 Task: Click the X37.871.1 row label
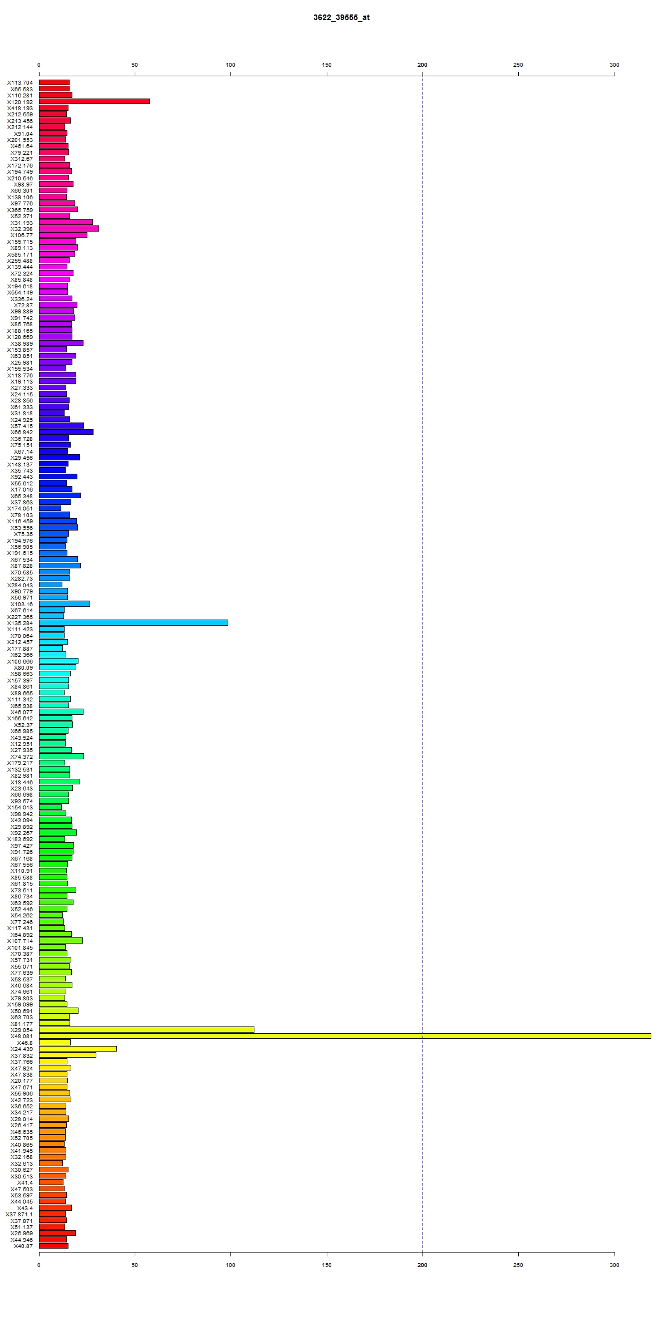[19, 1214]
